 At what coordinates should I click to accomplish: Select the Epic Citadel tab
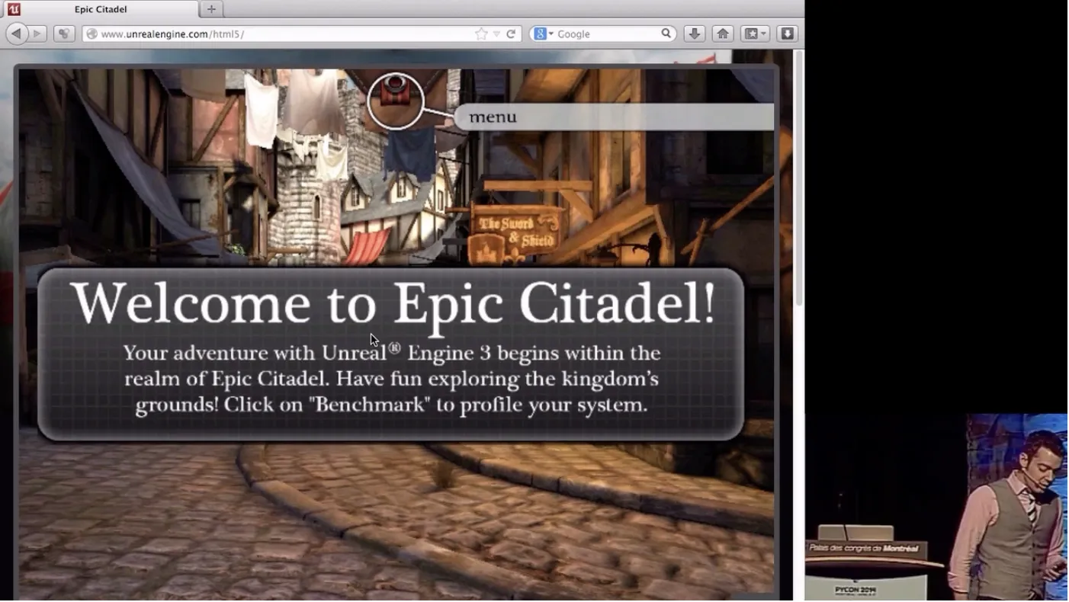pos(100,9)
